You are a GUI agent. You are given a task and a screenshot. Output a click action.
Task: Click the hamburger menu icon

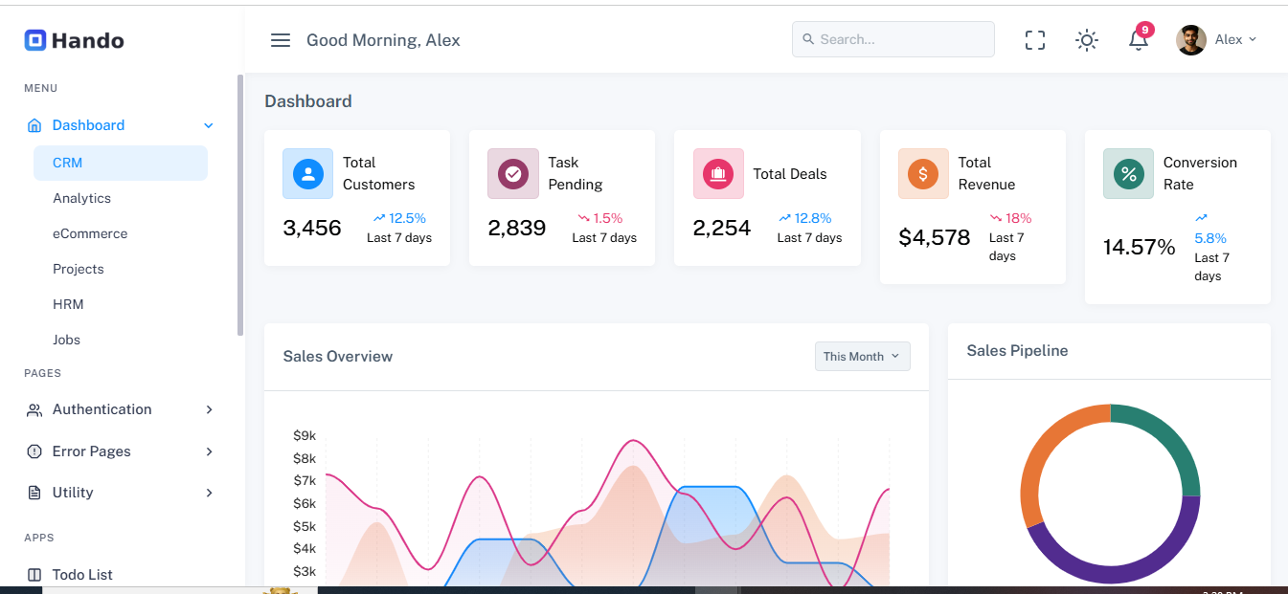click(280, 40)
